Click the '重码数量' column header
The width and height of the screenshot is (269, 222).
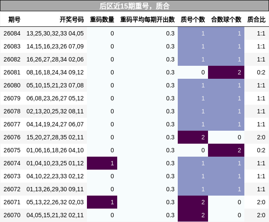coord(102,19)
